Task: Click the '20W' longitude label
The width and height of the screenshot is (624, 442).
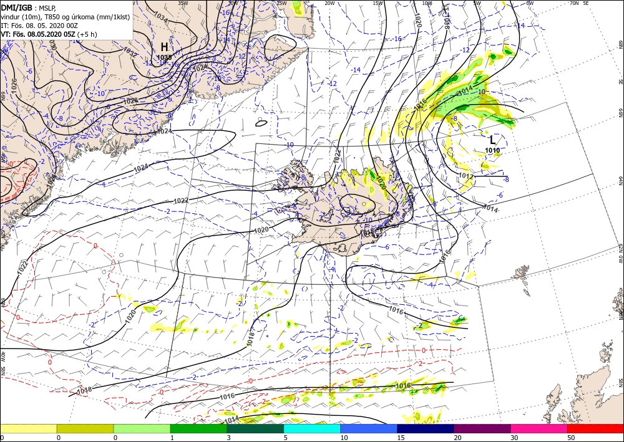Action: (x=329, y=3)
